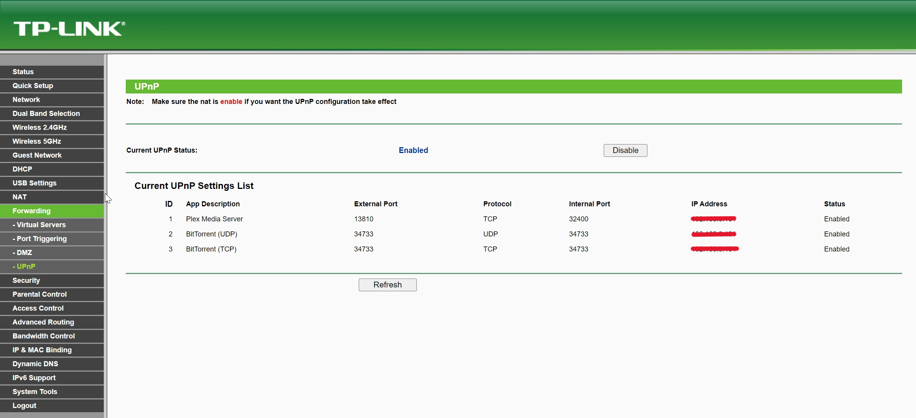Click the red 'enable' word in note
The width and height of the screenshot is (916, 418).
tap(231, 102)
